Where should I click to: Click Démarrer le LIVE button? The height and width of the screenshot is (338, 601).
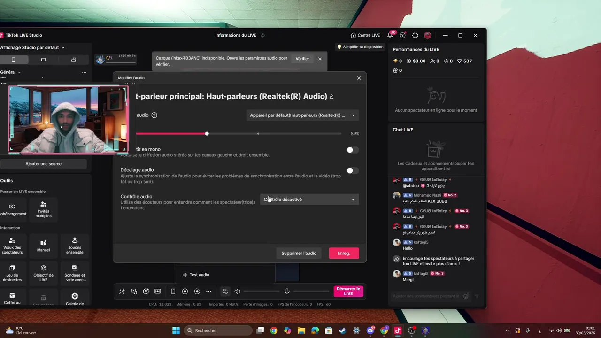pyautogui.click(x=348, y=292)
